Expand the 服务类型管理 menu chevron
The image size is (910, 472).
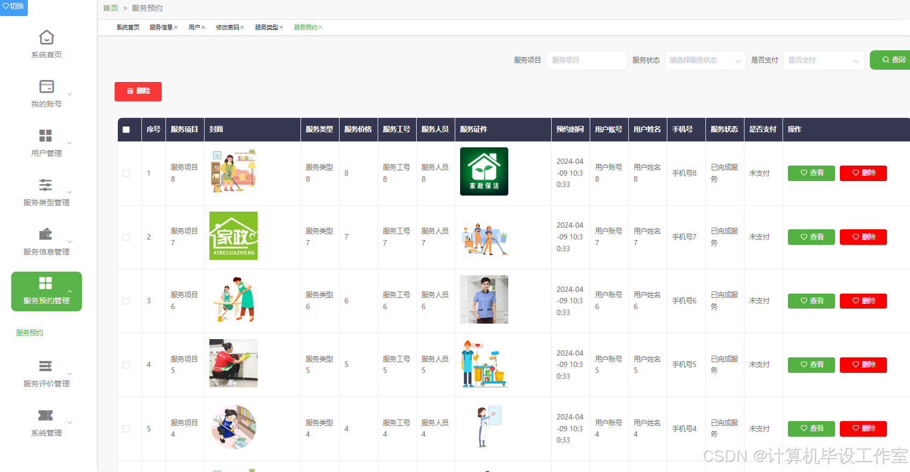click(x=70, y=192)
